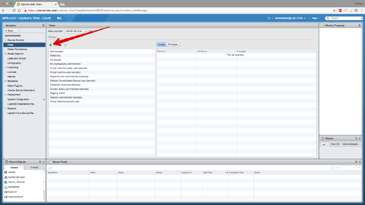Close the Recent Tasks panel
The image size is (365, 205).
click(x=360, y=162)
